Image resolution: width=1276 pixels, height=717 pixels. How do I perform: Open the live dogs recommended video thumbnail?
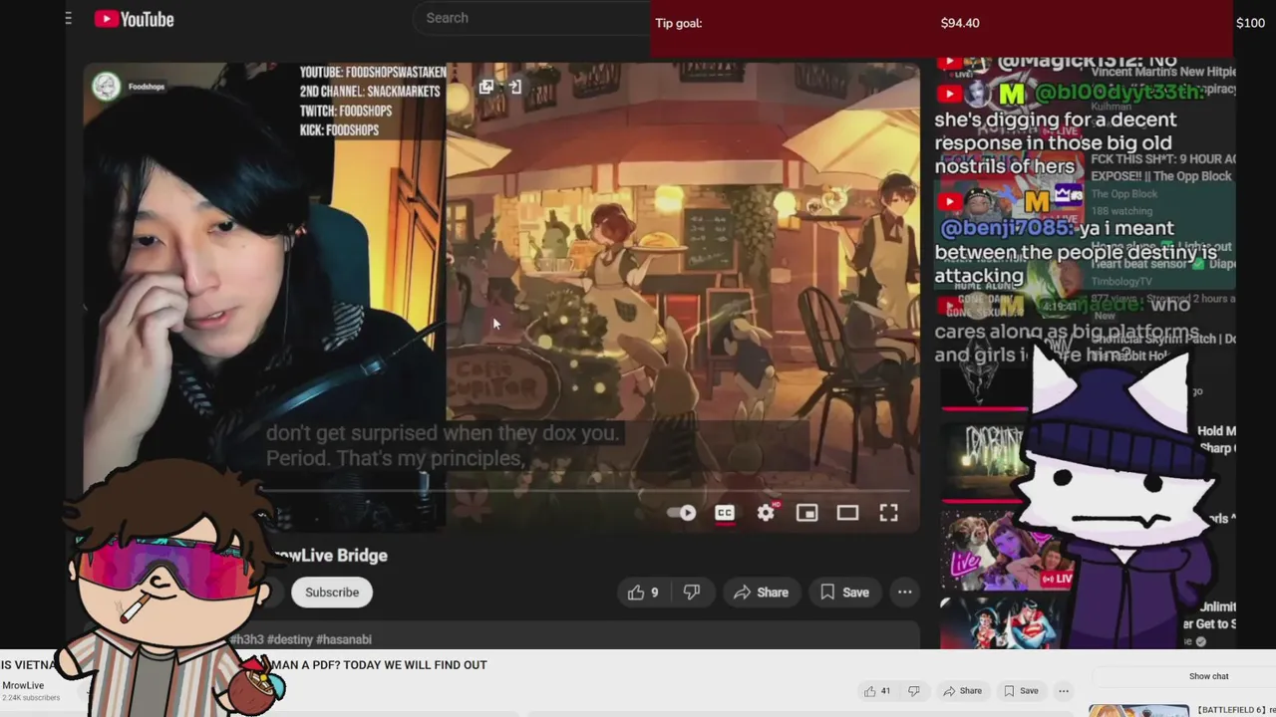click(x=1007, y=550)
